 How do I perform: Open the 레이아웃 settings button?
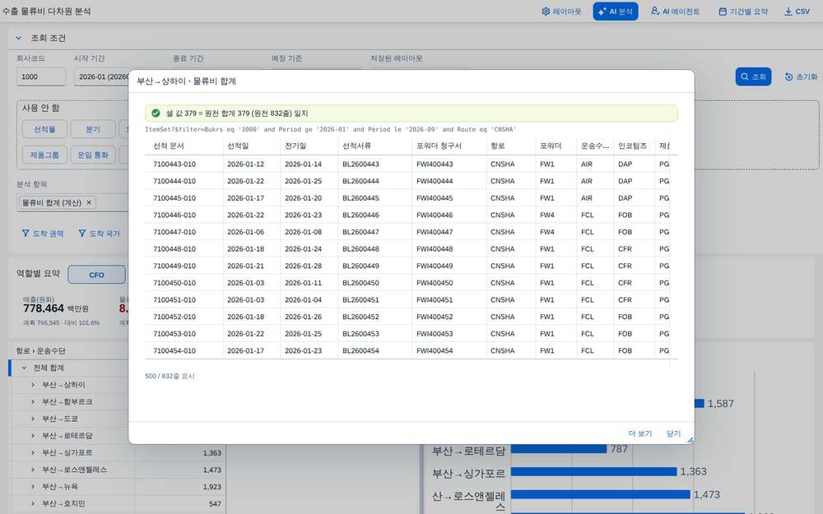[x=561, y=11]
